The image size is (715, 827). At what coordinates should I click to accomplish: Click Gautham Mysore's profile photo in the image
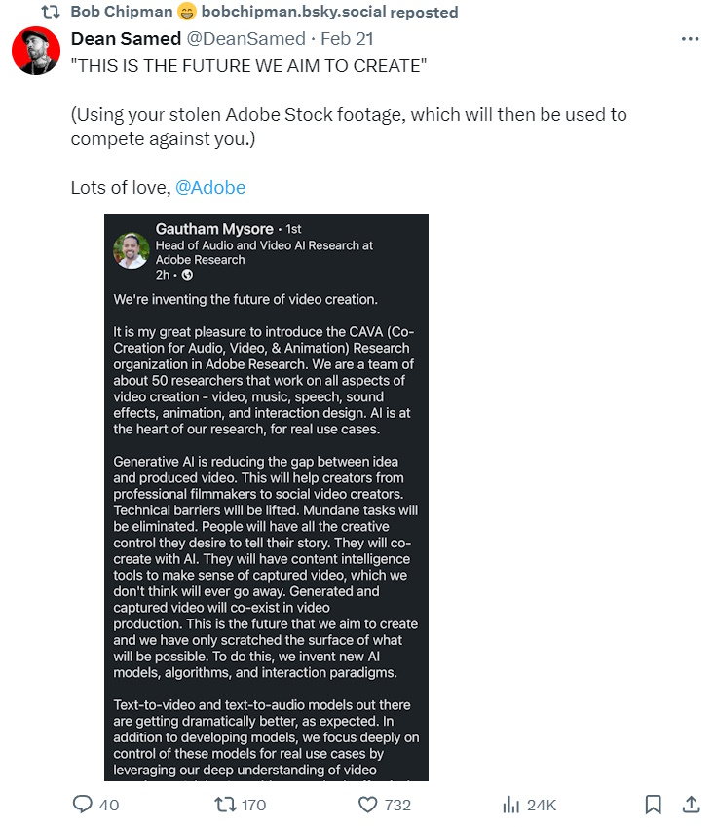(132, 250)
